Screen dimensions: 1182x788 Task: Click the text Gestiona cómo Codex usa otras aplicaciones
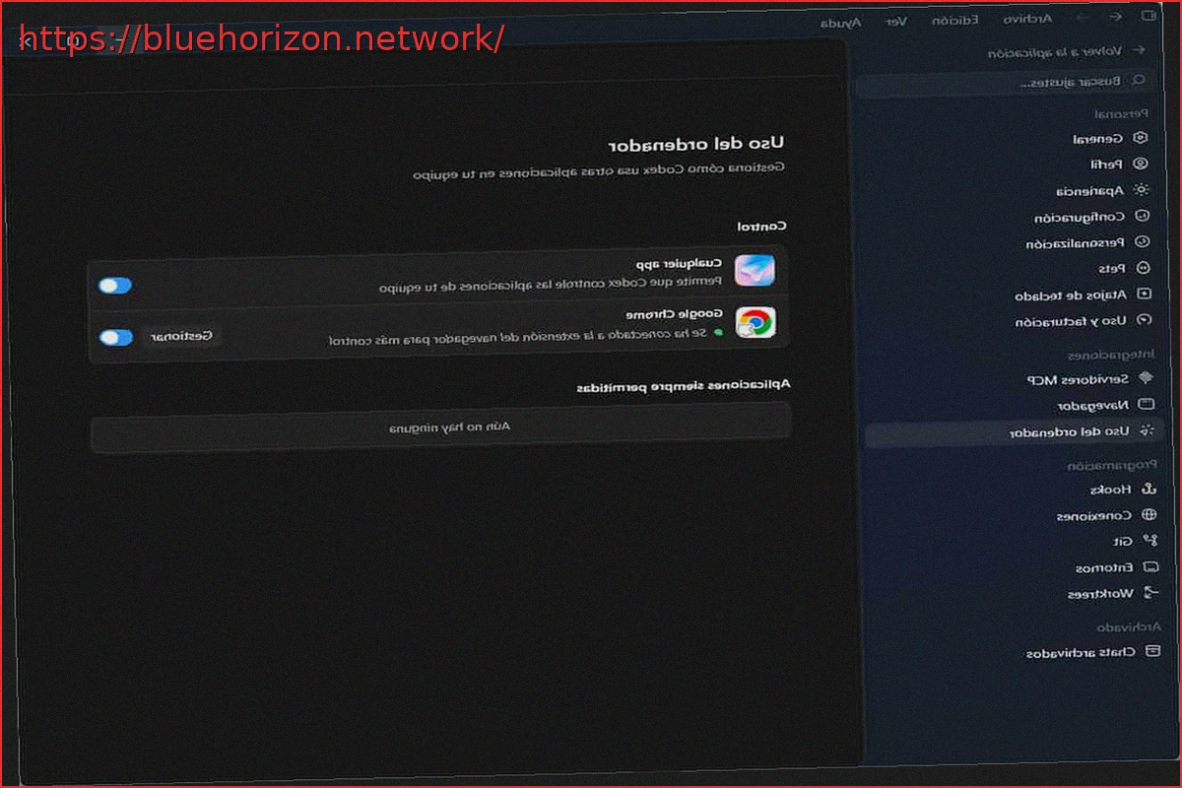coord(599,171)
